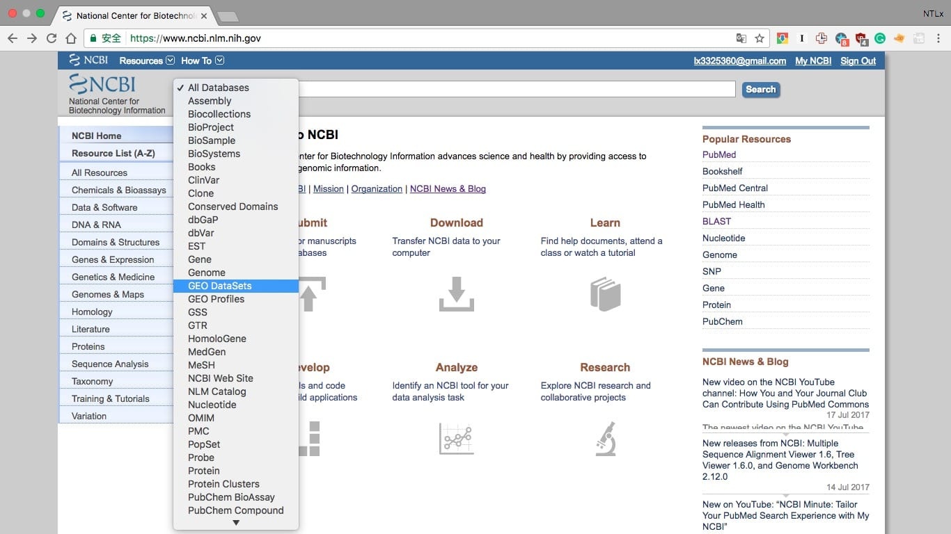Open the Mission link
The height and width of the screenshot is (534, 951).
click(x=329, y=188)
